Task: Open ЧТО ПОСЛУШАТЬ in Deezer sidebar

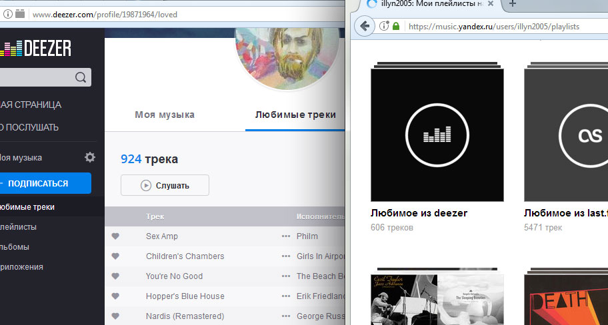Action: point(29,127)
